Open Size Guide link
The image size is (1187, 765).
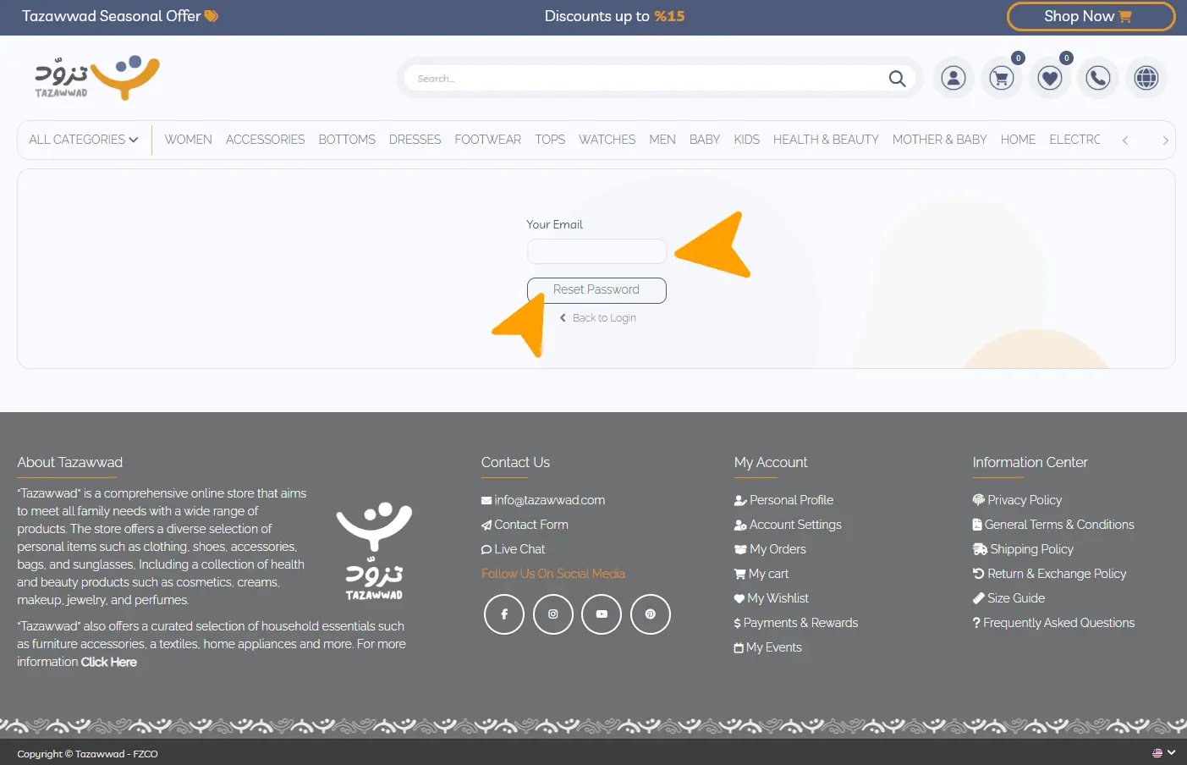(1008, 598)
